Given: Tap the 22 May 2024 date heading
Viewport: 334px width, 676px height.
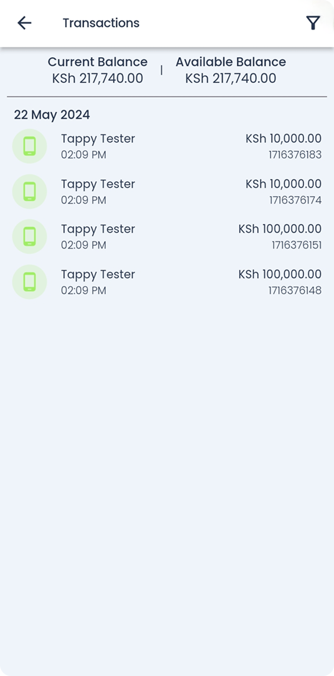Looking at the screenshot, I should (52, 115).
